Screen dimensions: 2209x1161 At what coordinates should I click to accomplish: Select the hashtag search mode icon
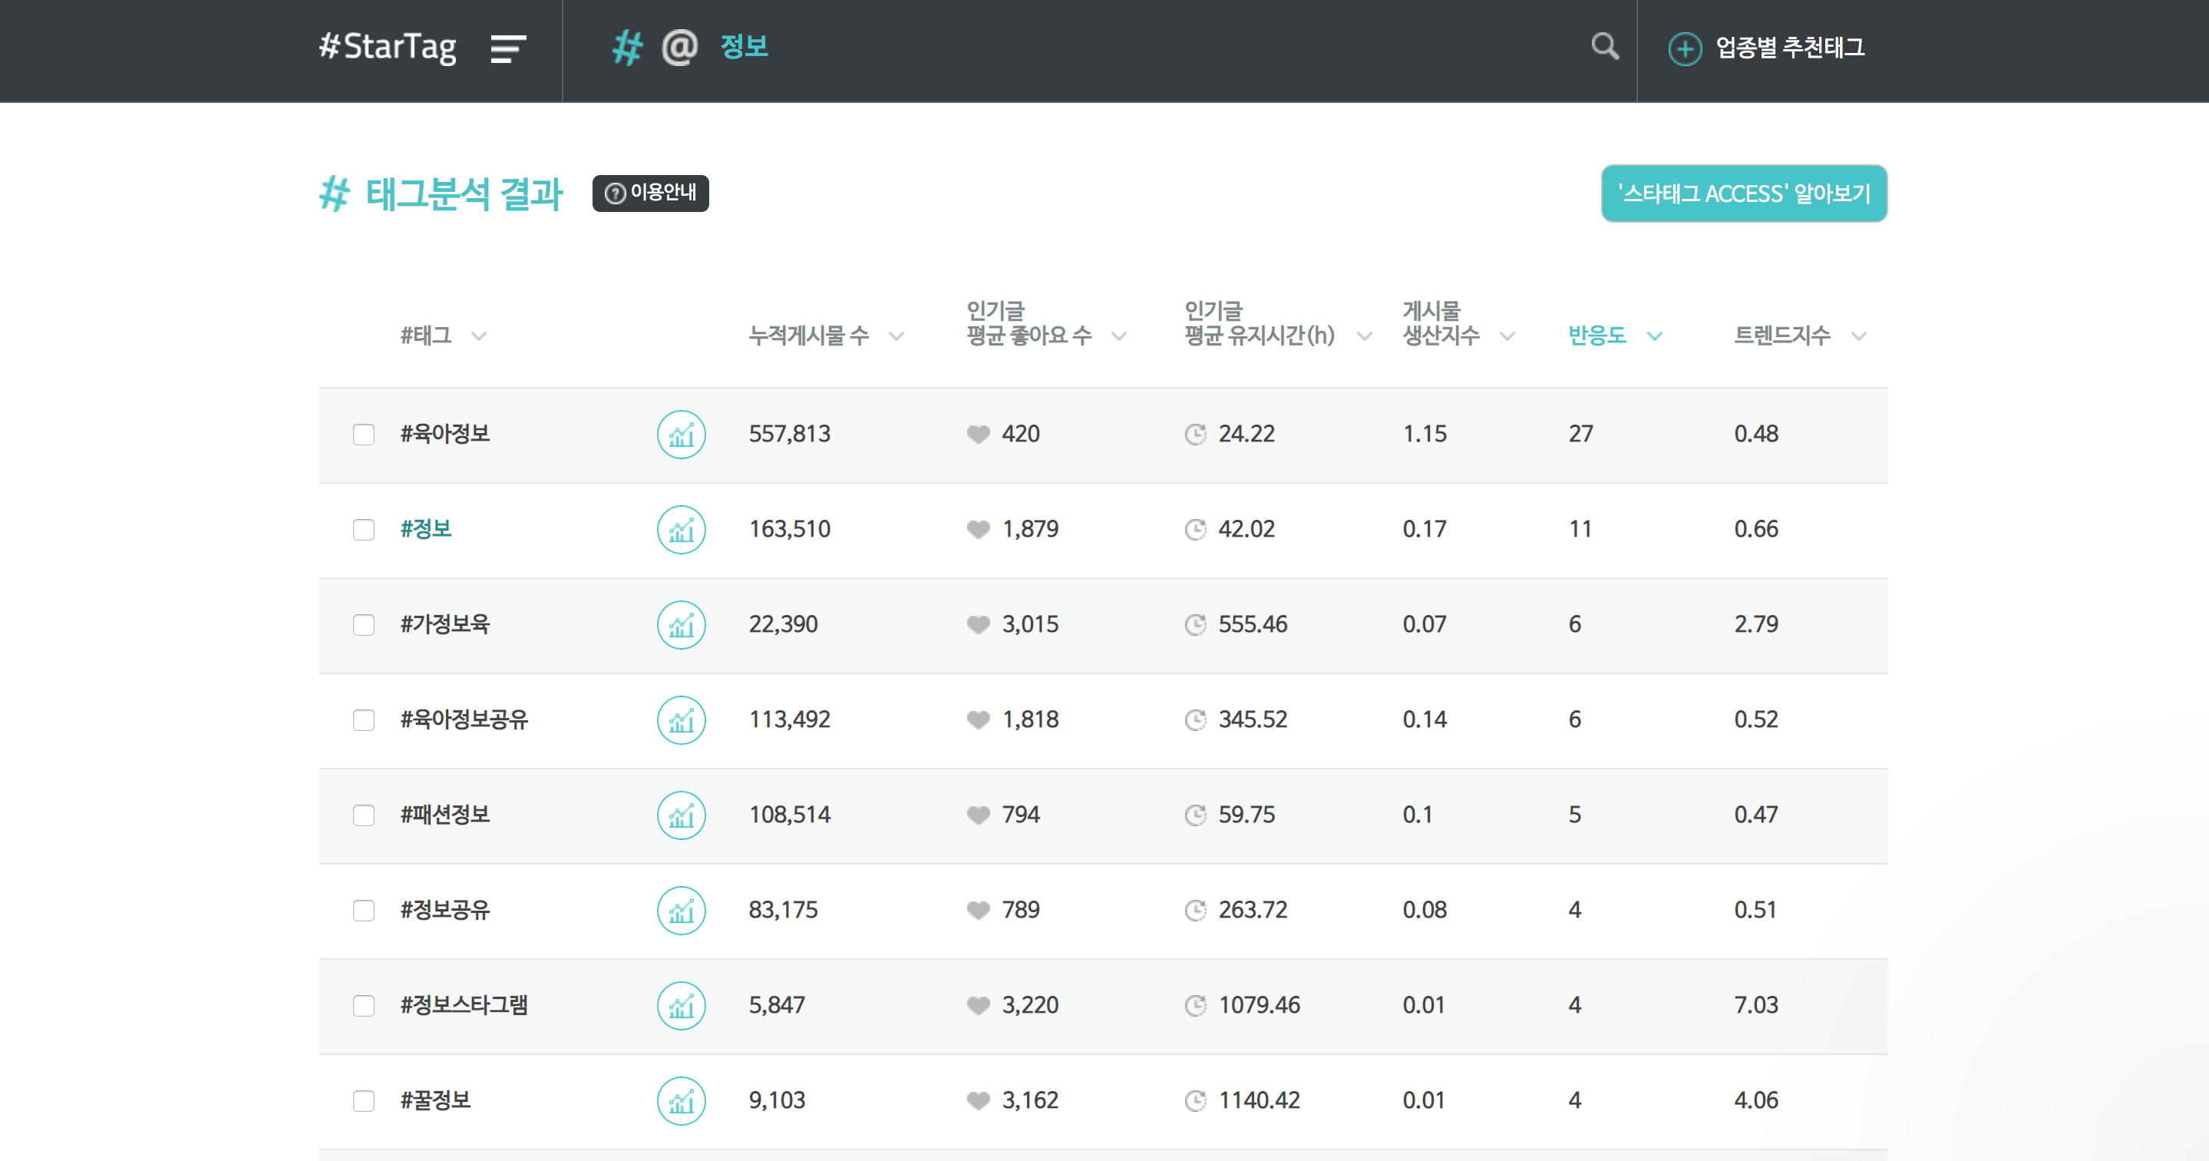627,47
